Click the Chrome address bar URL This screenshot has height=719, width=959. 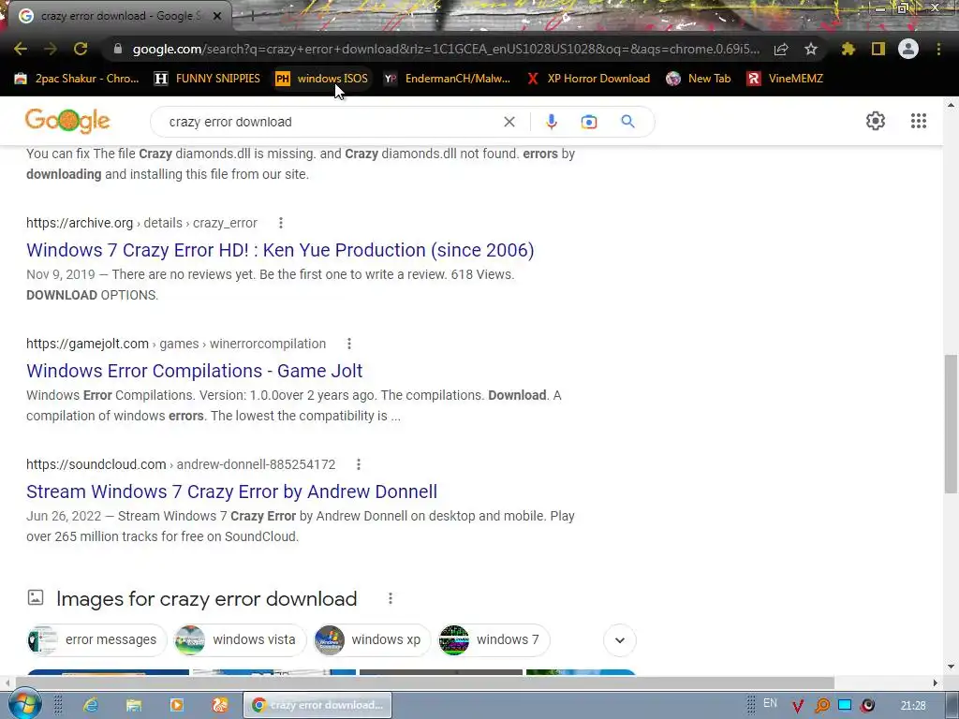point(447,49)
